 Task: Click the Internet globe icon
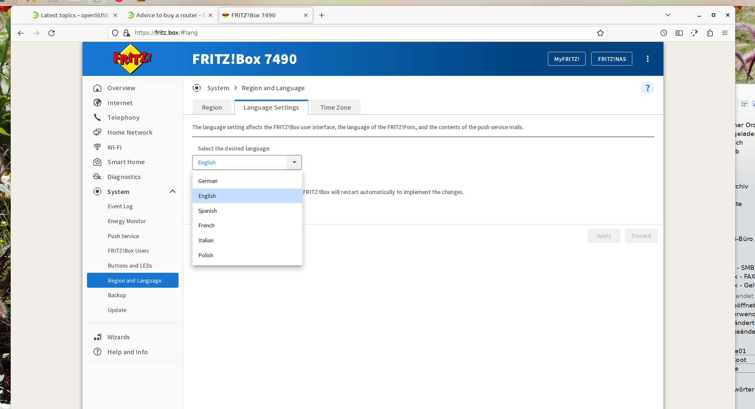(97, 103)
